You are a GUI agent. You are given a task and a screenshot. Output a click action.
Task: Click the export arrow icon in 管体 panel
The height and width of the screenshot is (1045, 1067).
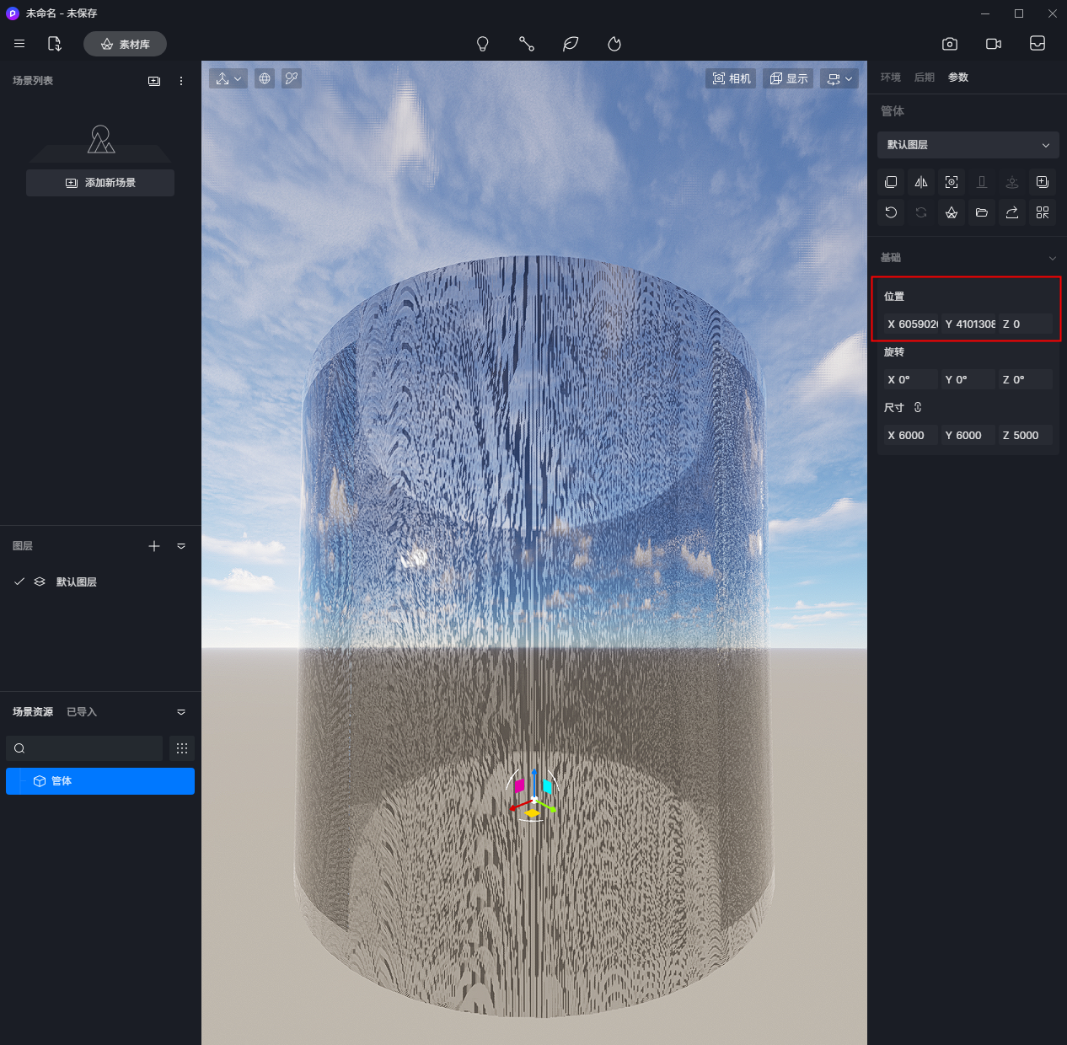pos(1012,212)
